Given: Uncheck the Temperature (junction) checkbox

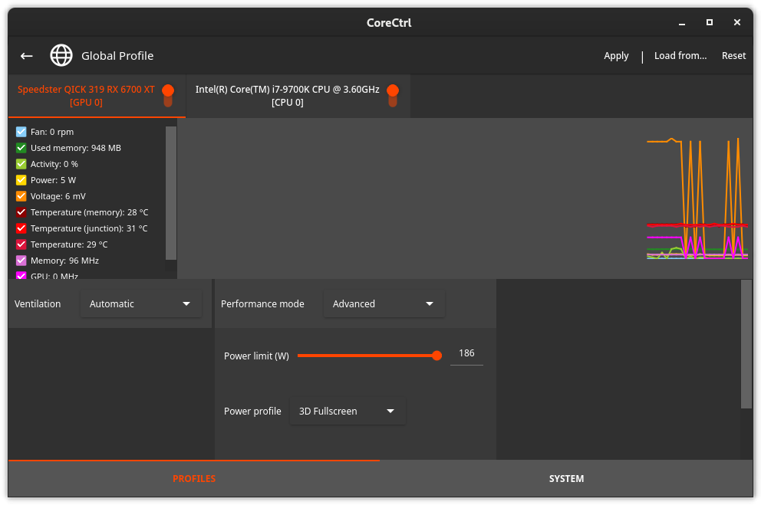Looking at the screenshot, I should pos(21,228).
